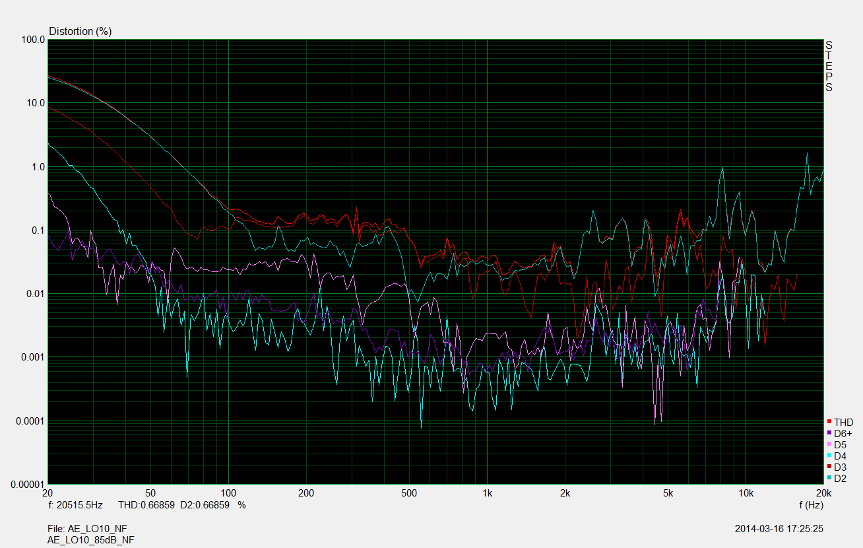The width and height of the screenshot is (863, 548).
Task: Click the Distortion (%) axis title
Action: pos(80,31)
